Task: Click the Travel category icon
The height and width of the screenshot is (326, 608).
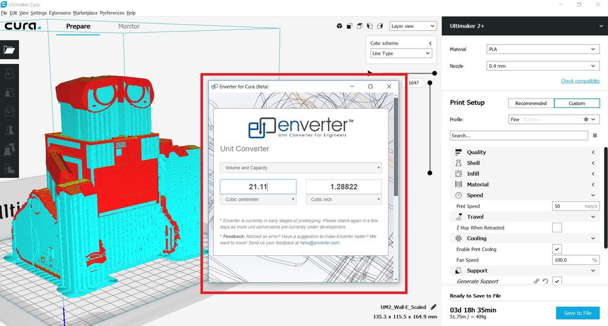Action: [458, 217]
